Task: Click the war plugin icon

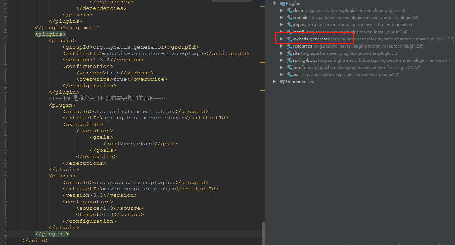Action: 289,75
